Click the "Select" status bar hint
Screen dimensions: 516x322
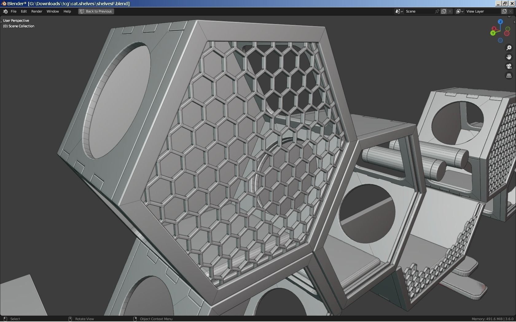click(15, 319)
